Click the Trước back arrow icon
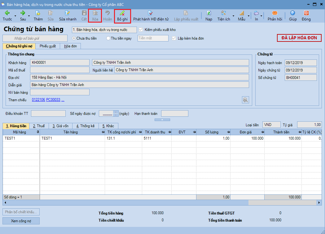325x234 pixels. click(7, 13)
